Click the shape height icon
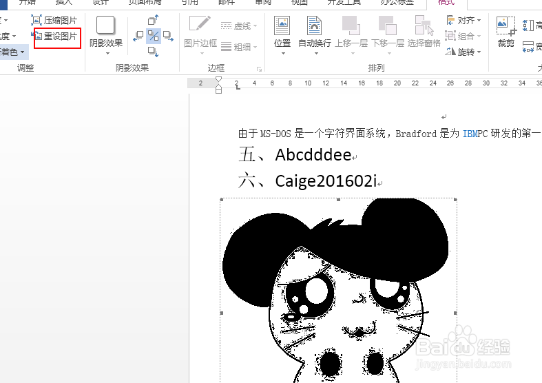This screenshot has width=542, height=383. tap(528, 25)
